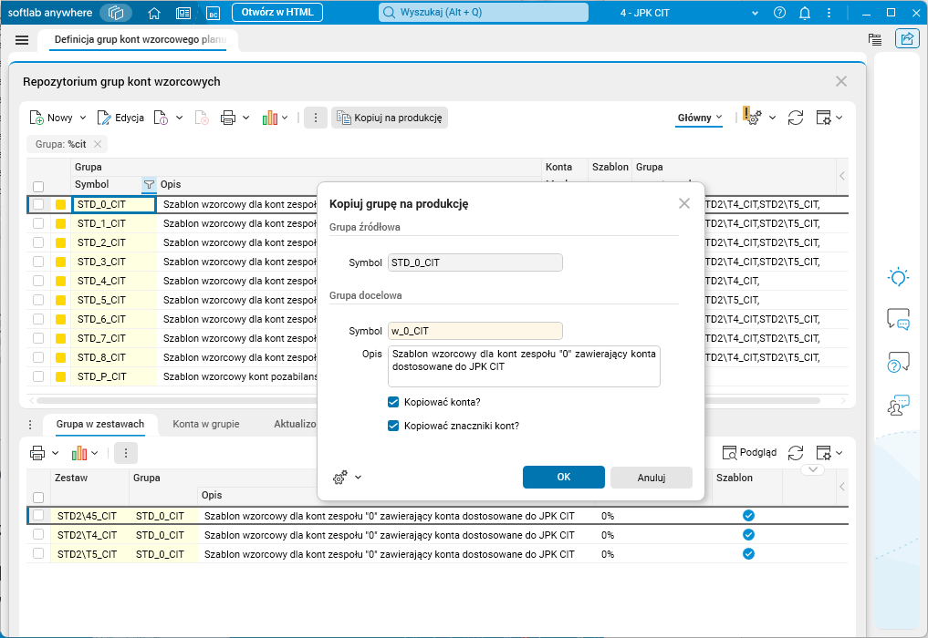Click the warning gears icon in repository toolbar
Viewport: 928px width, 638px height.
[752, 116]
